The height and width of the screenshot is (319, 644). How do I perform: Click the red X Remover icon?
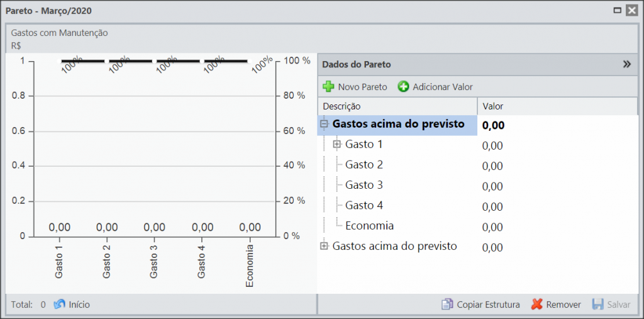[537, 305]
